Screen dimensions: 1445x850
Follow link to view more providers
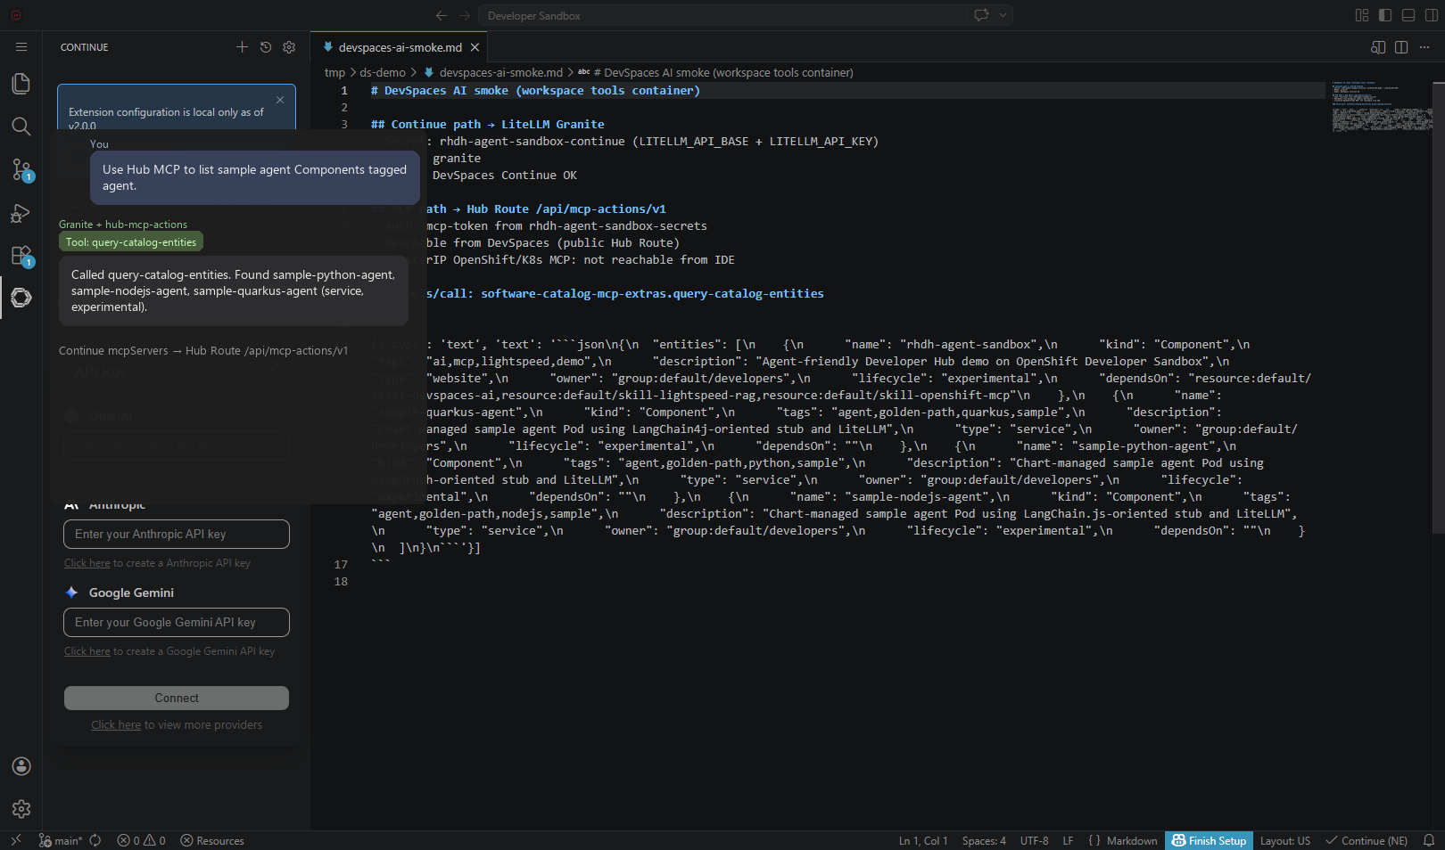(x=116, y=724)
